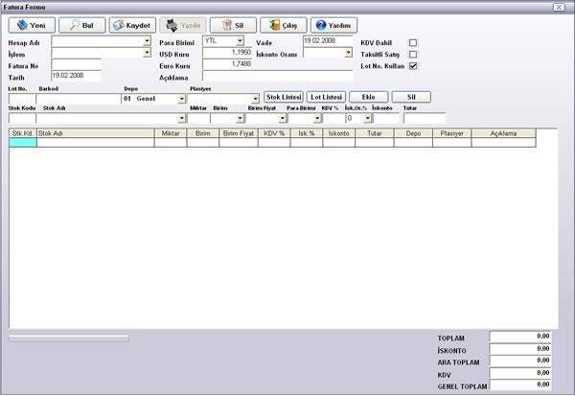The image size is (575, 396).
Task: Click the Plasiyer grid column header
Action: [451, 133]
